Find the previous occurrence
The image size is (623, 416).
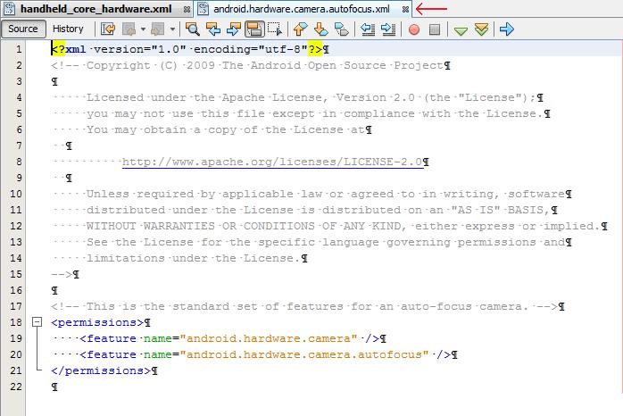[x=214, y=29]
